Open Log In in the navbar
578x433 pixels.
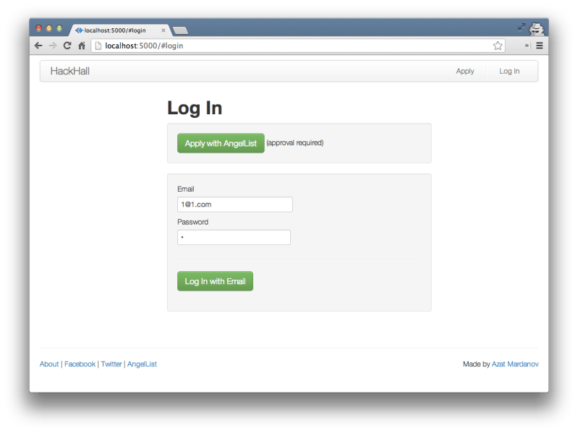[509, 71]
